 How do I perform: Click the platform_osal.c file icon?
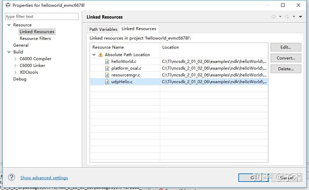pyautogui.click(x=107, y=68)
